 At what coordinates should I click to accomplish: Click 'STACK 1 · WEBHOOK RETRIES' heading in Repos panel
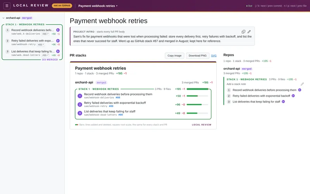point(246,80)
